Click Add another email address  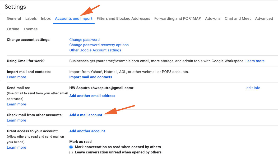pos(92,96)
